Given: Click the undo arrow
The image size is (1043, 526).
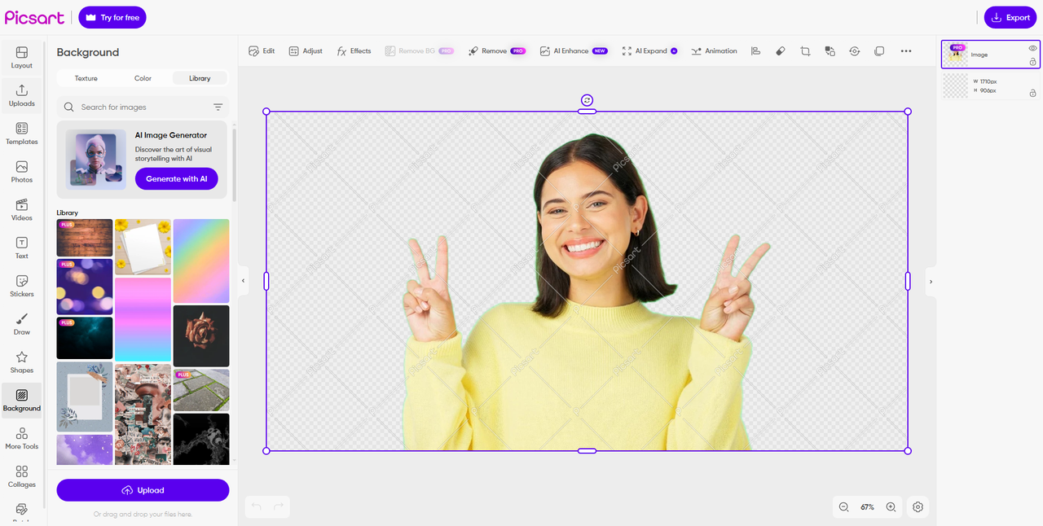Looking at the screenshot, I should click(x=257, y=506).
